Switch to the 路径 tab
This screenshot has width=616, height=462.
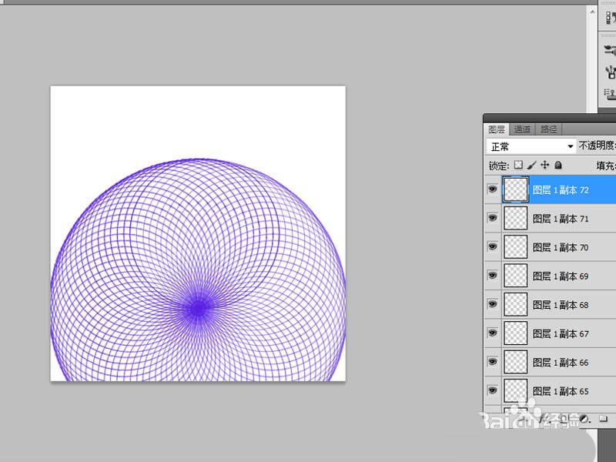point(548,129)
